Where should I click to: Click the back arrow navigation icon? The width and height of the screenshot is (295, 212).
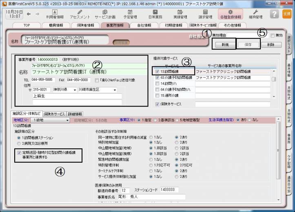pyautogui.click(x=29, y=14)
